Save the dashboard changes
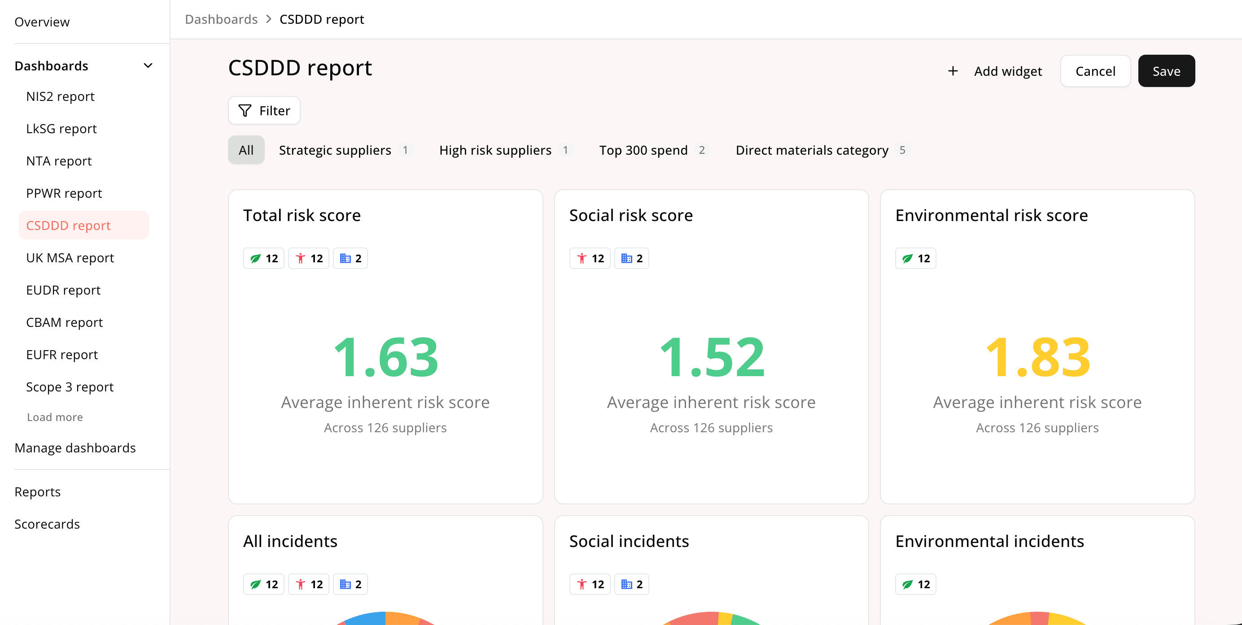Image resolution: width=1242 pixels, height=625 pixels. point(1166,71)
